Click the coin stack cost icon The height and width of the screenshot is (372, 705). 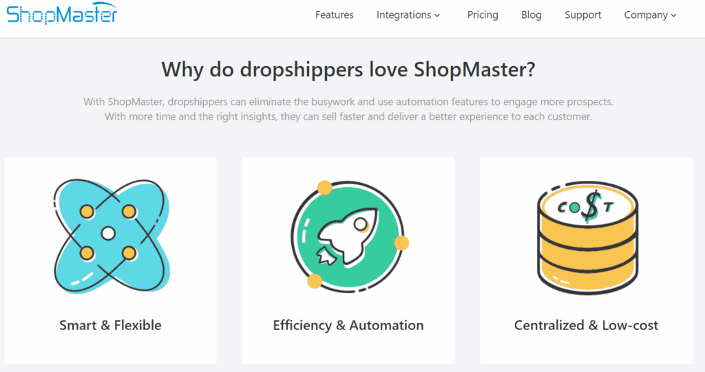[588, 238]
